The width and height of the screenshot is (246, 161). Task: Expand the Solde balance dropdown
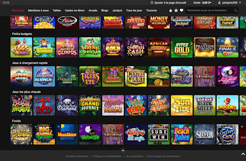[x=202, y=3]
